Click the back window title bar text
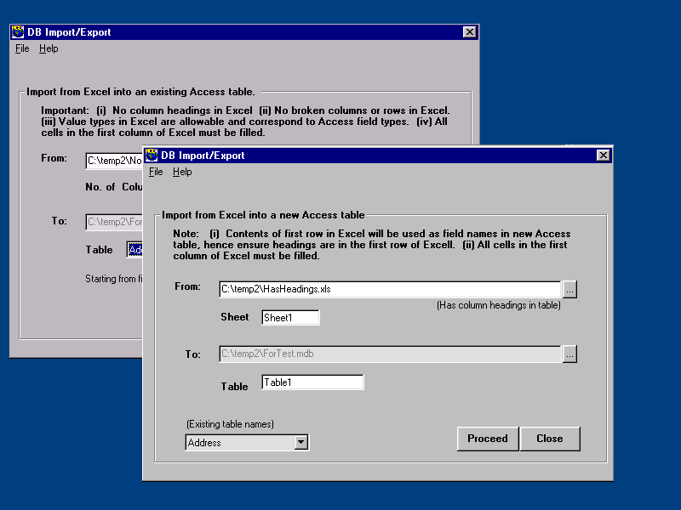This screenshot has width=681, height=510. click(x=69, y=32)
